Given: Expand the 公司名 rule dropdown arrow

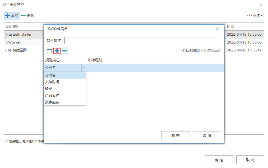Looking at the screenshot, I should tap(84, 68).
